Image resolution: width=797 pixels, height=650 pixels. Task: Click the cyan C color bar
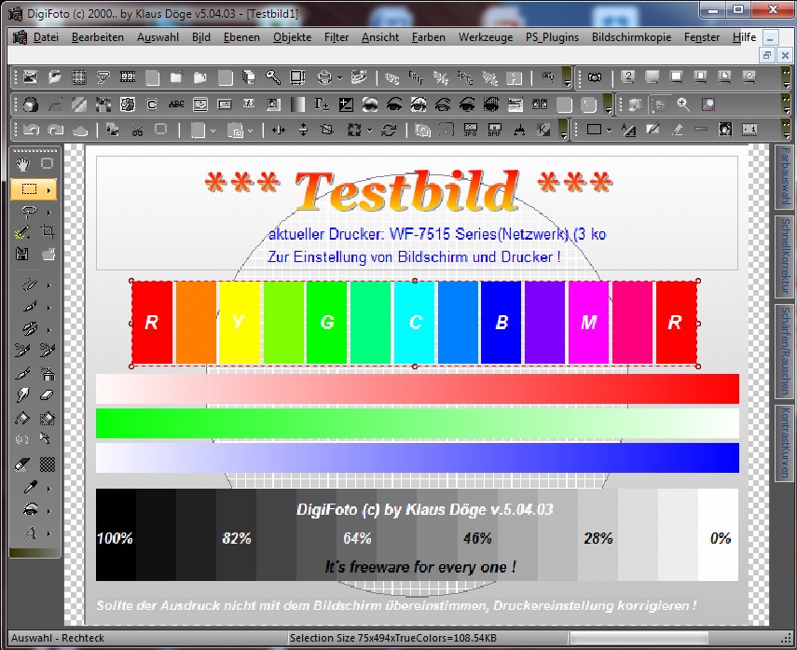(414, 323)
